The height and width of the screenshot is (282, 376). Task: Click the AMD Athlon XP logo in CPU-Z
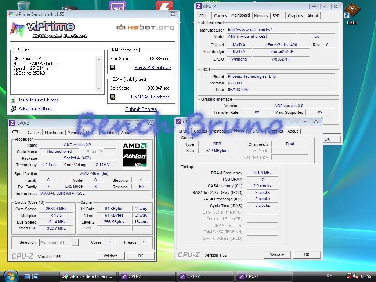(x=134, y=155)
